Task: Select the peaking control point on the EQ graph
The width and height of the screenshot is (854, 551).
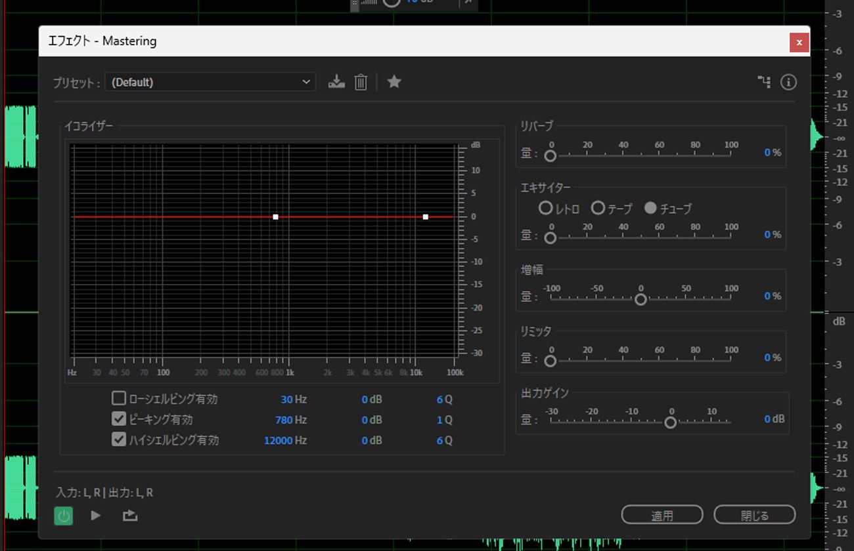Action: tap(276, 216)
